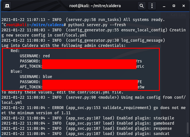Click the 'python3 server.py --fresh' command text
The image size is (190, 137).
coord(97,25)
